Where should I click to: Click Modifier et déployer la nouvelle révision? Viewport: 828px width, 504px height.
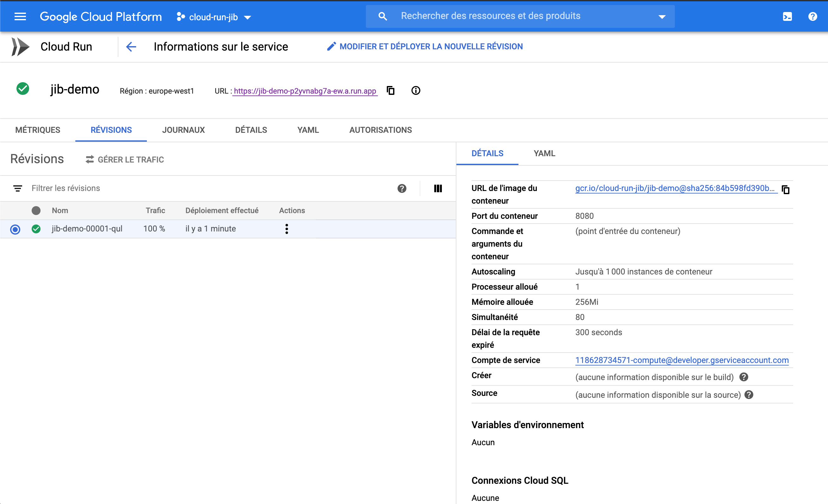point(425,47)
